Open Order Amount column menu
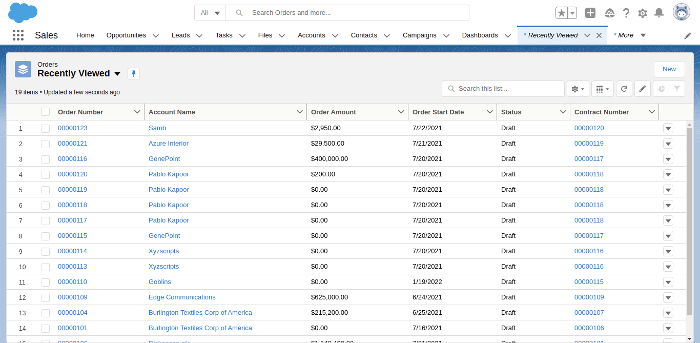This screenshot has height=343, width=700. click(401, 112)
